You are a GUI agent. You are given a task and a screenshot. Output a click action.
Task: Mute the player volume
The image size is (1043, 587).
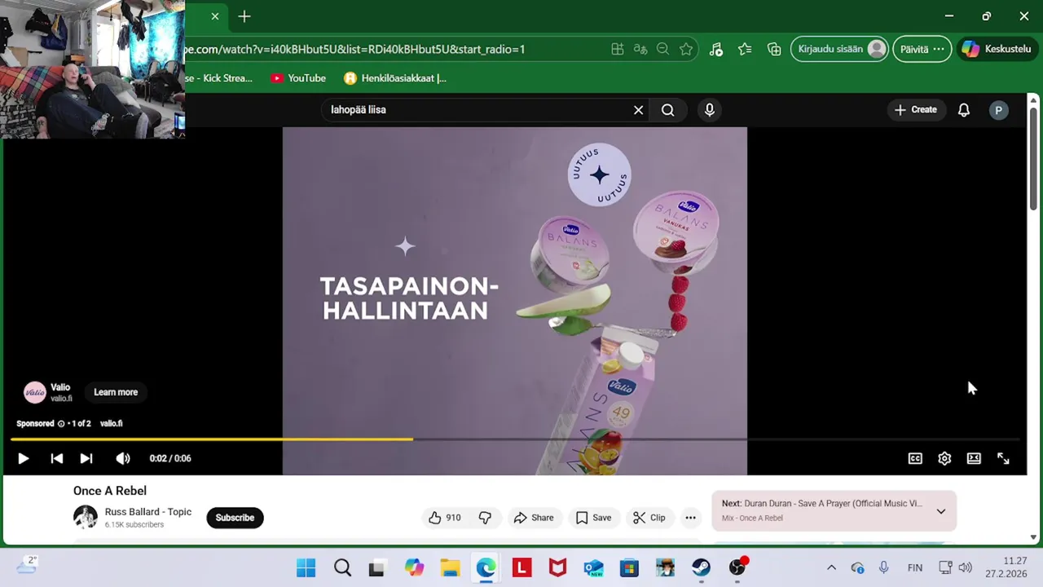pyautogui.click(x=123, y=458)
